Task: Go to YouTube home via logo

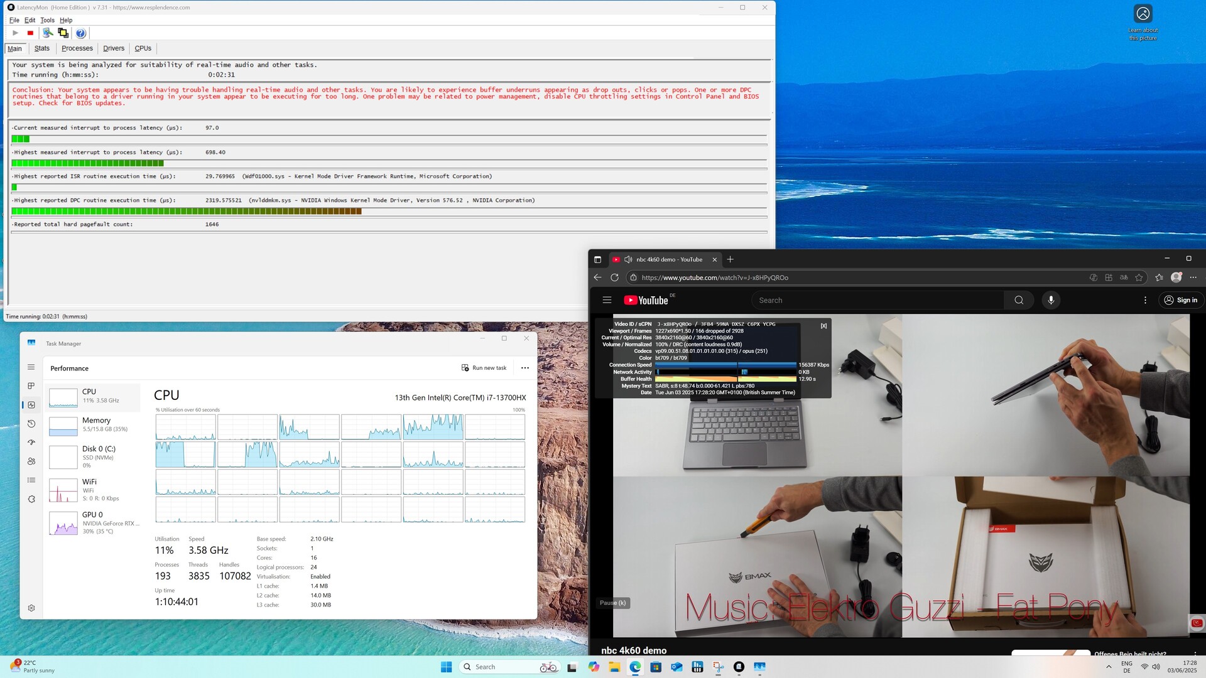Action: pos(646,300)
